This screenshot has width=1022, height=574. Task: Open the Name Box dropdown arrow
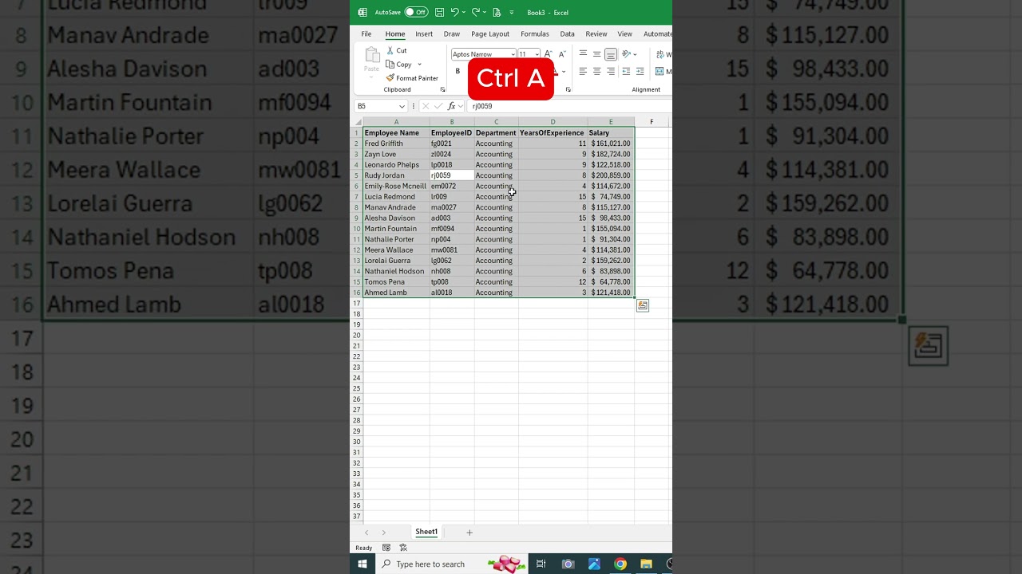pos(402,106)
